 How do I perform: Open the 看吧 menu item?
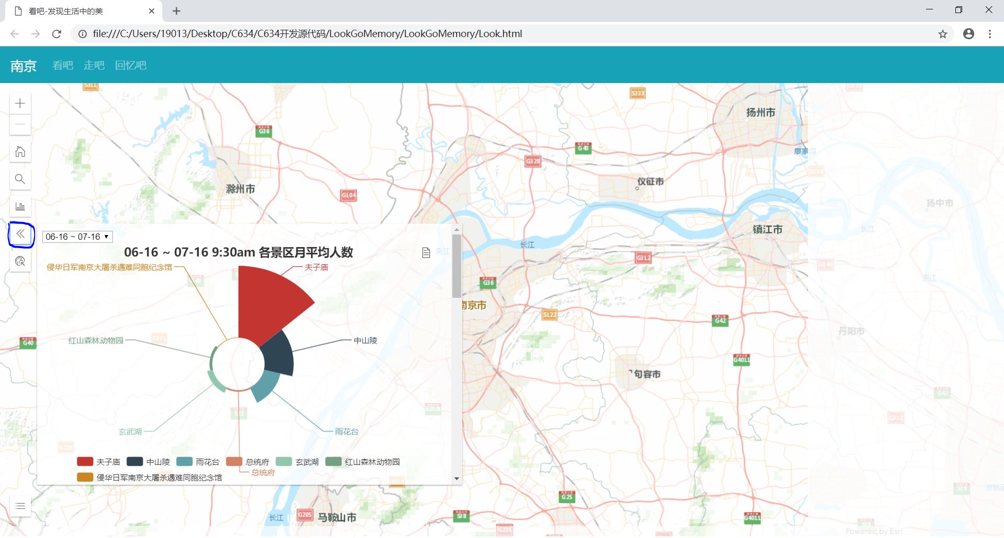point(63,65)
